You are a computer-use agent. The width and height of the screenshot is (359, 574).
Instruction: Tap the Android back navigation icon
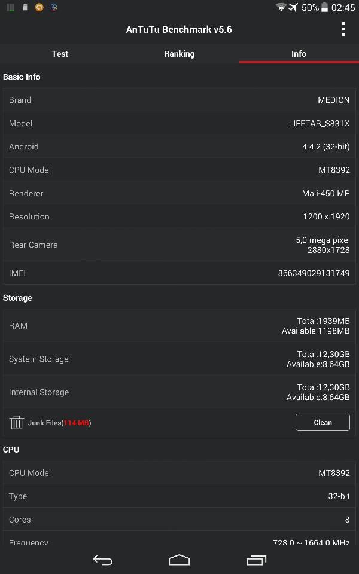[x=102, y=560]
